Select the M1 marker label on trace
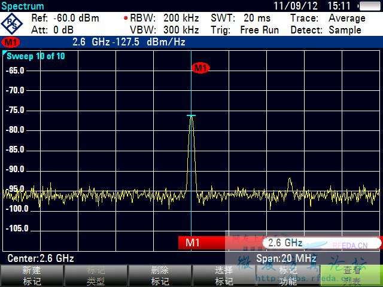 coord(201,68)
